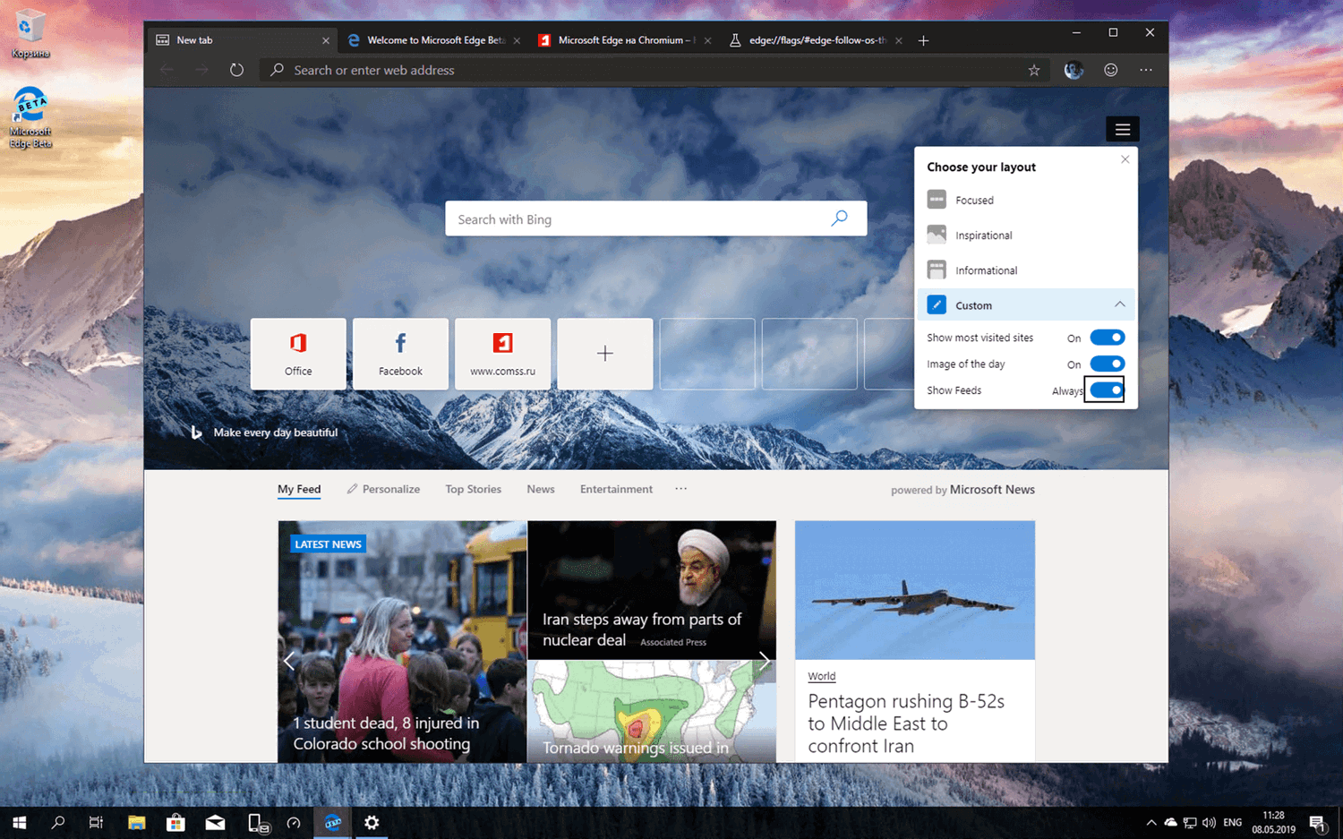Image resolution: width=1343 pixels, height=839 pixels.
Task: Open Make every day beautiful link
Action: click(x=276, y=432)
